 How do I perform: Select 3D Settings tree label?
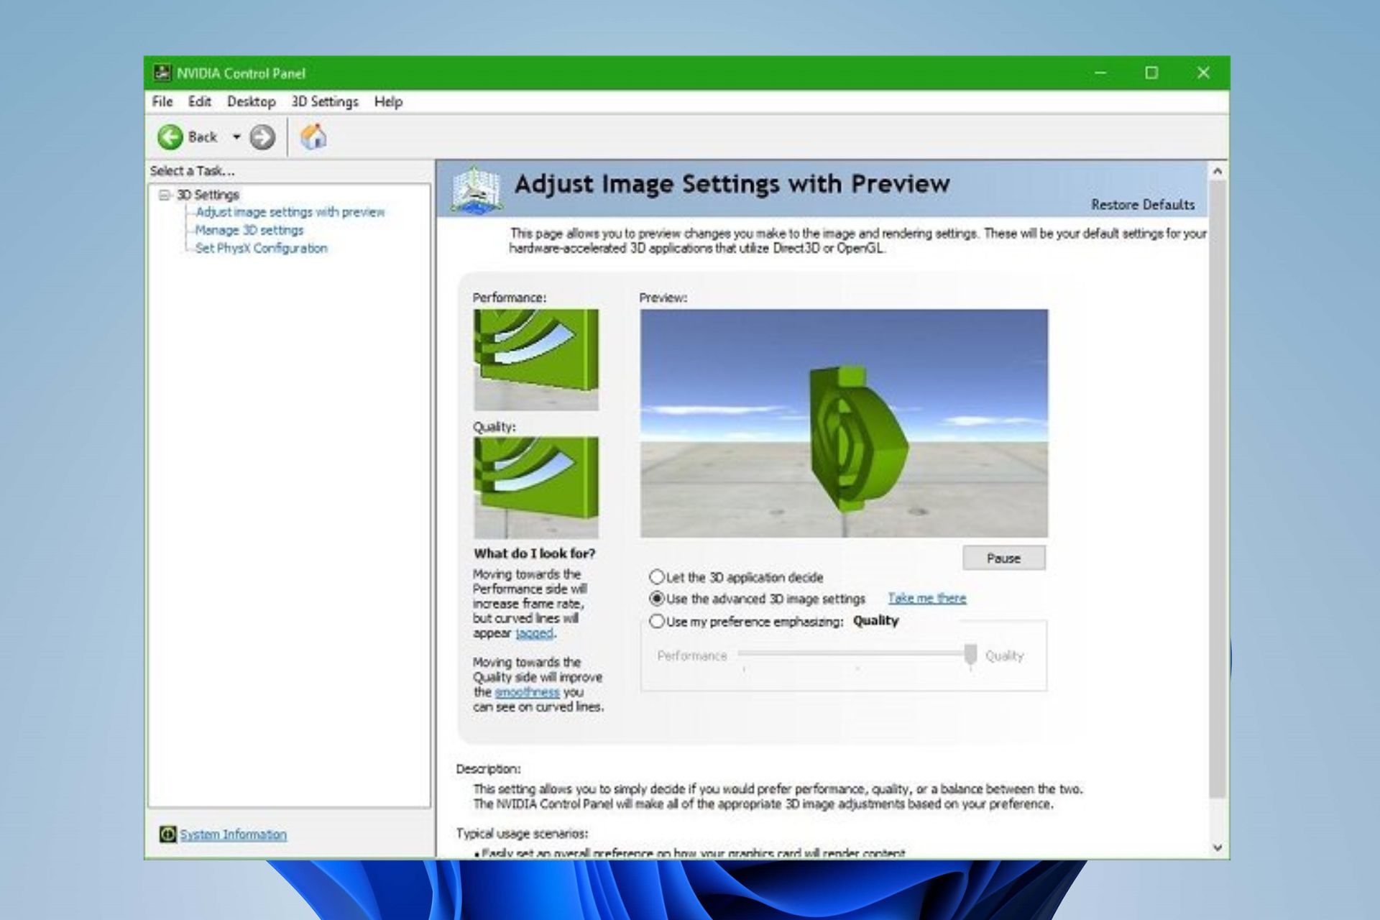click(208, 195)
